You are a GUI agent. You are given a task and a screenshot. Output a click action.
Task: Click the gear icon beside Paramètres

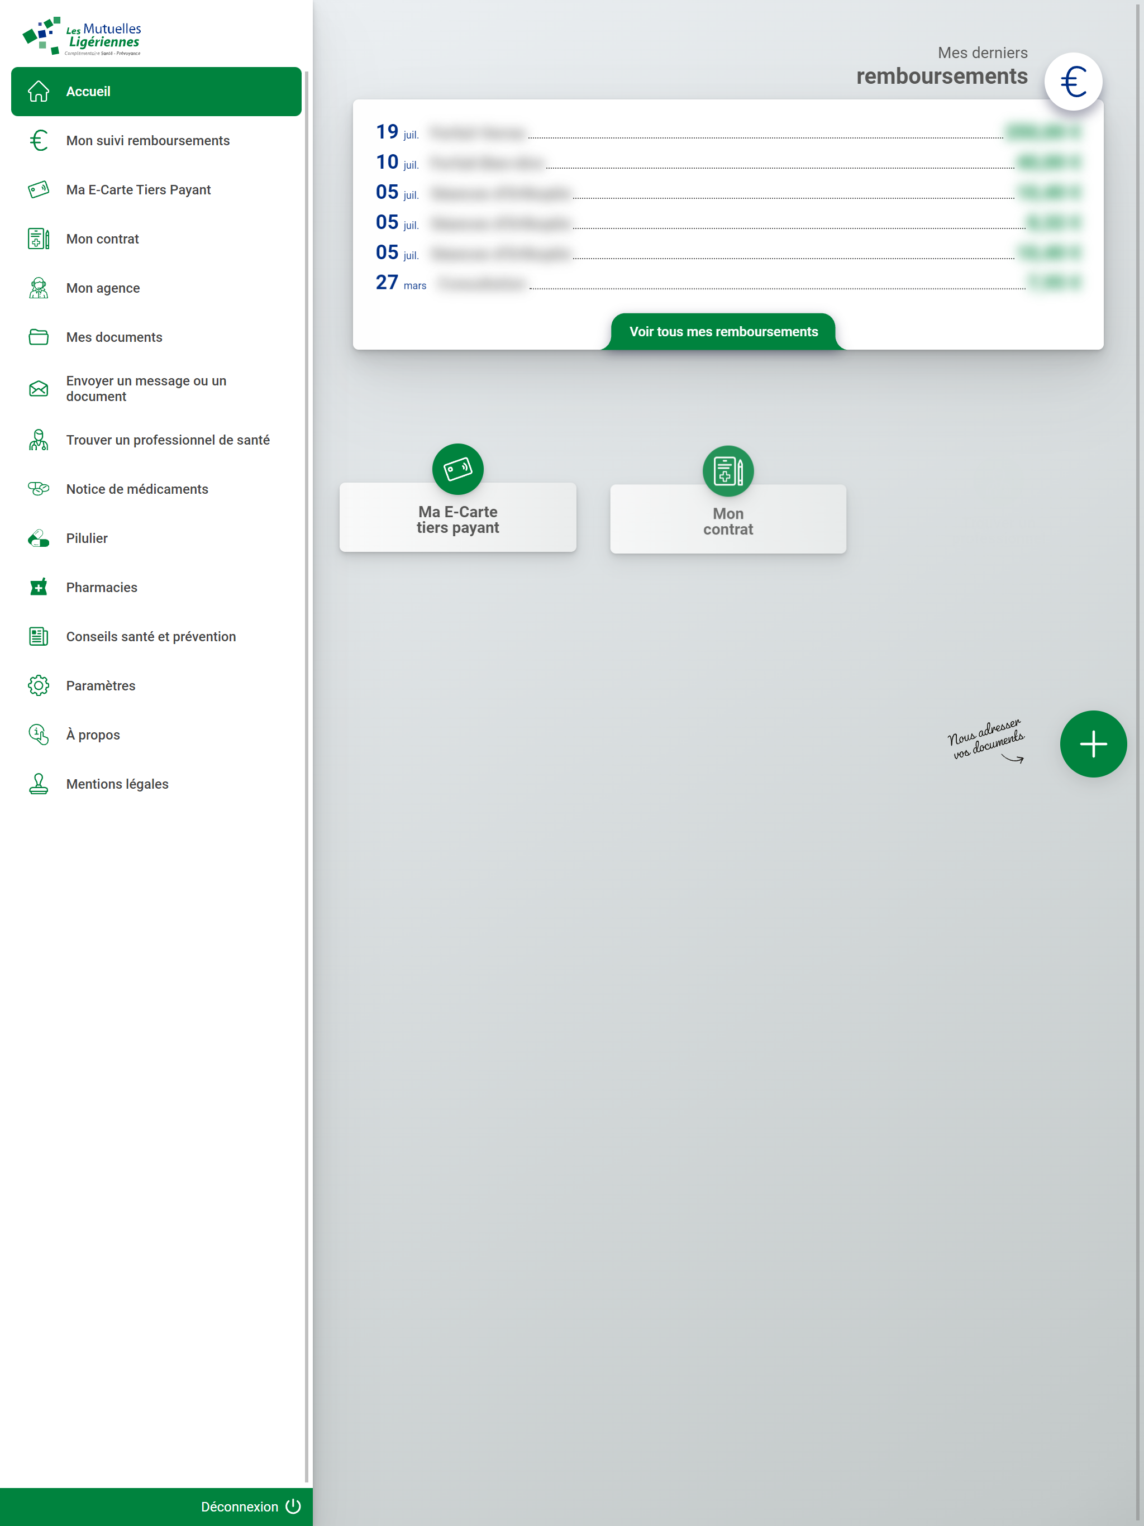tap(39, 685)
